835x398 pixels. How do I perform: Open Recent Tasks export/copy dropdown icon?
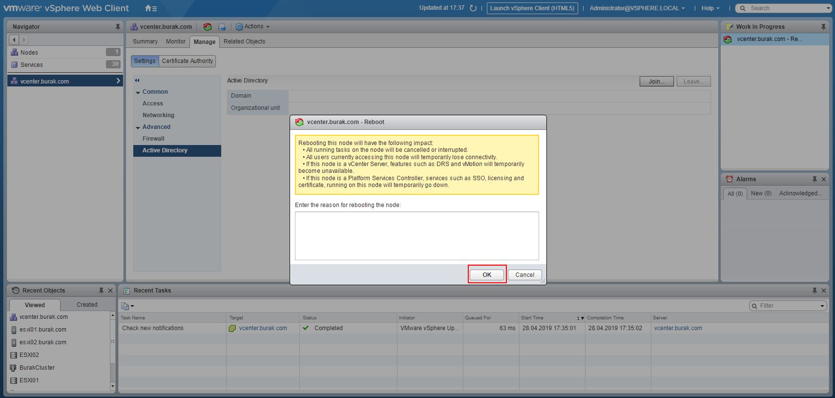tap(127, 306)
